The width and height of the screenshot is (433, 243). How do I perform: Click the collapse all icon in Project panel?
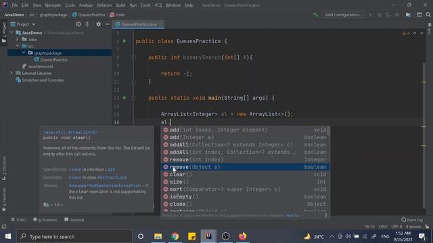pos(87,24)
